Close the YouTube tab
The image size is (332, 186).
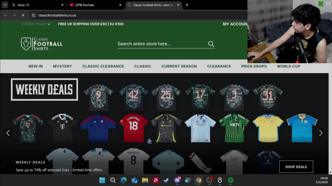(x=120, y=5)
